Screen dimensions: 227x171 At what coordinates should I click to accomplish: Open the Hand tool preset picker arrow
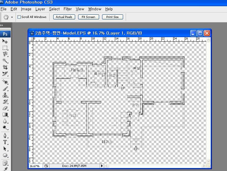[12, 17]
